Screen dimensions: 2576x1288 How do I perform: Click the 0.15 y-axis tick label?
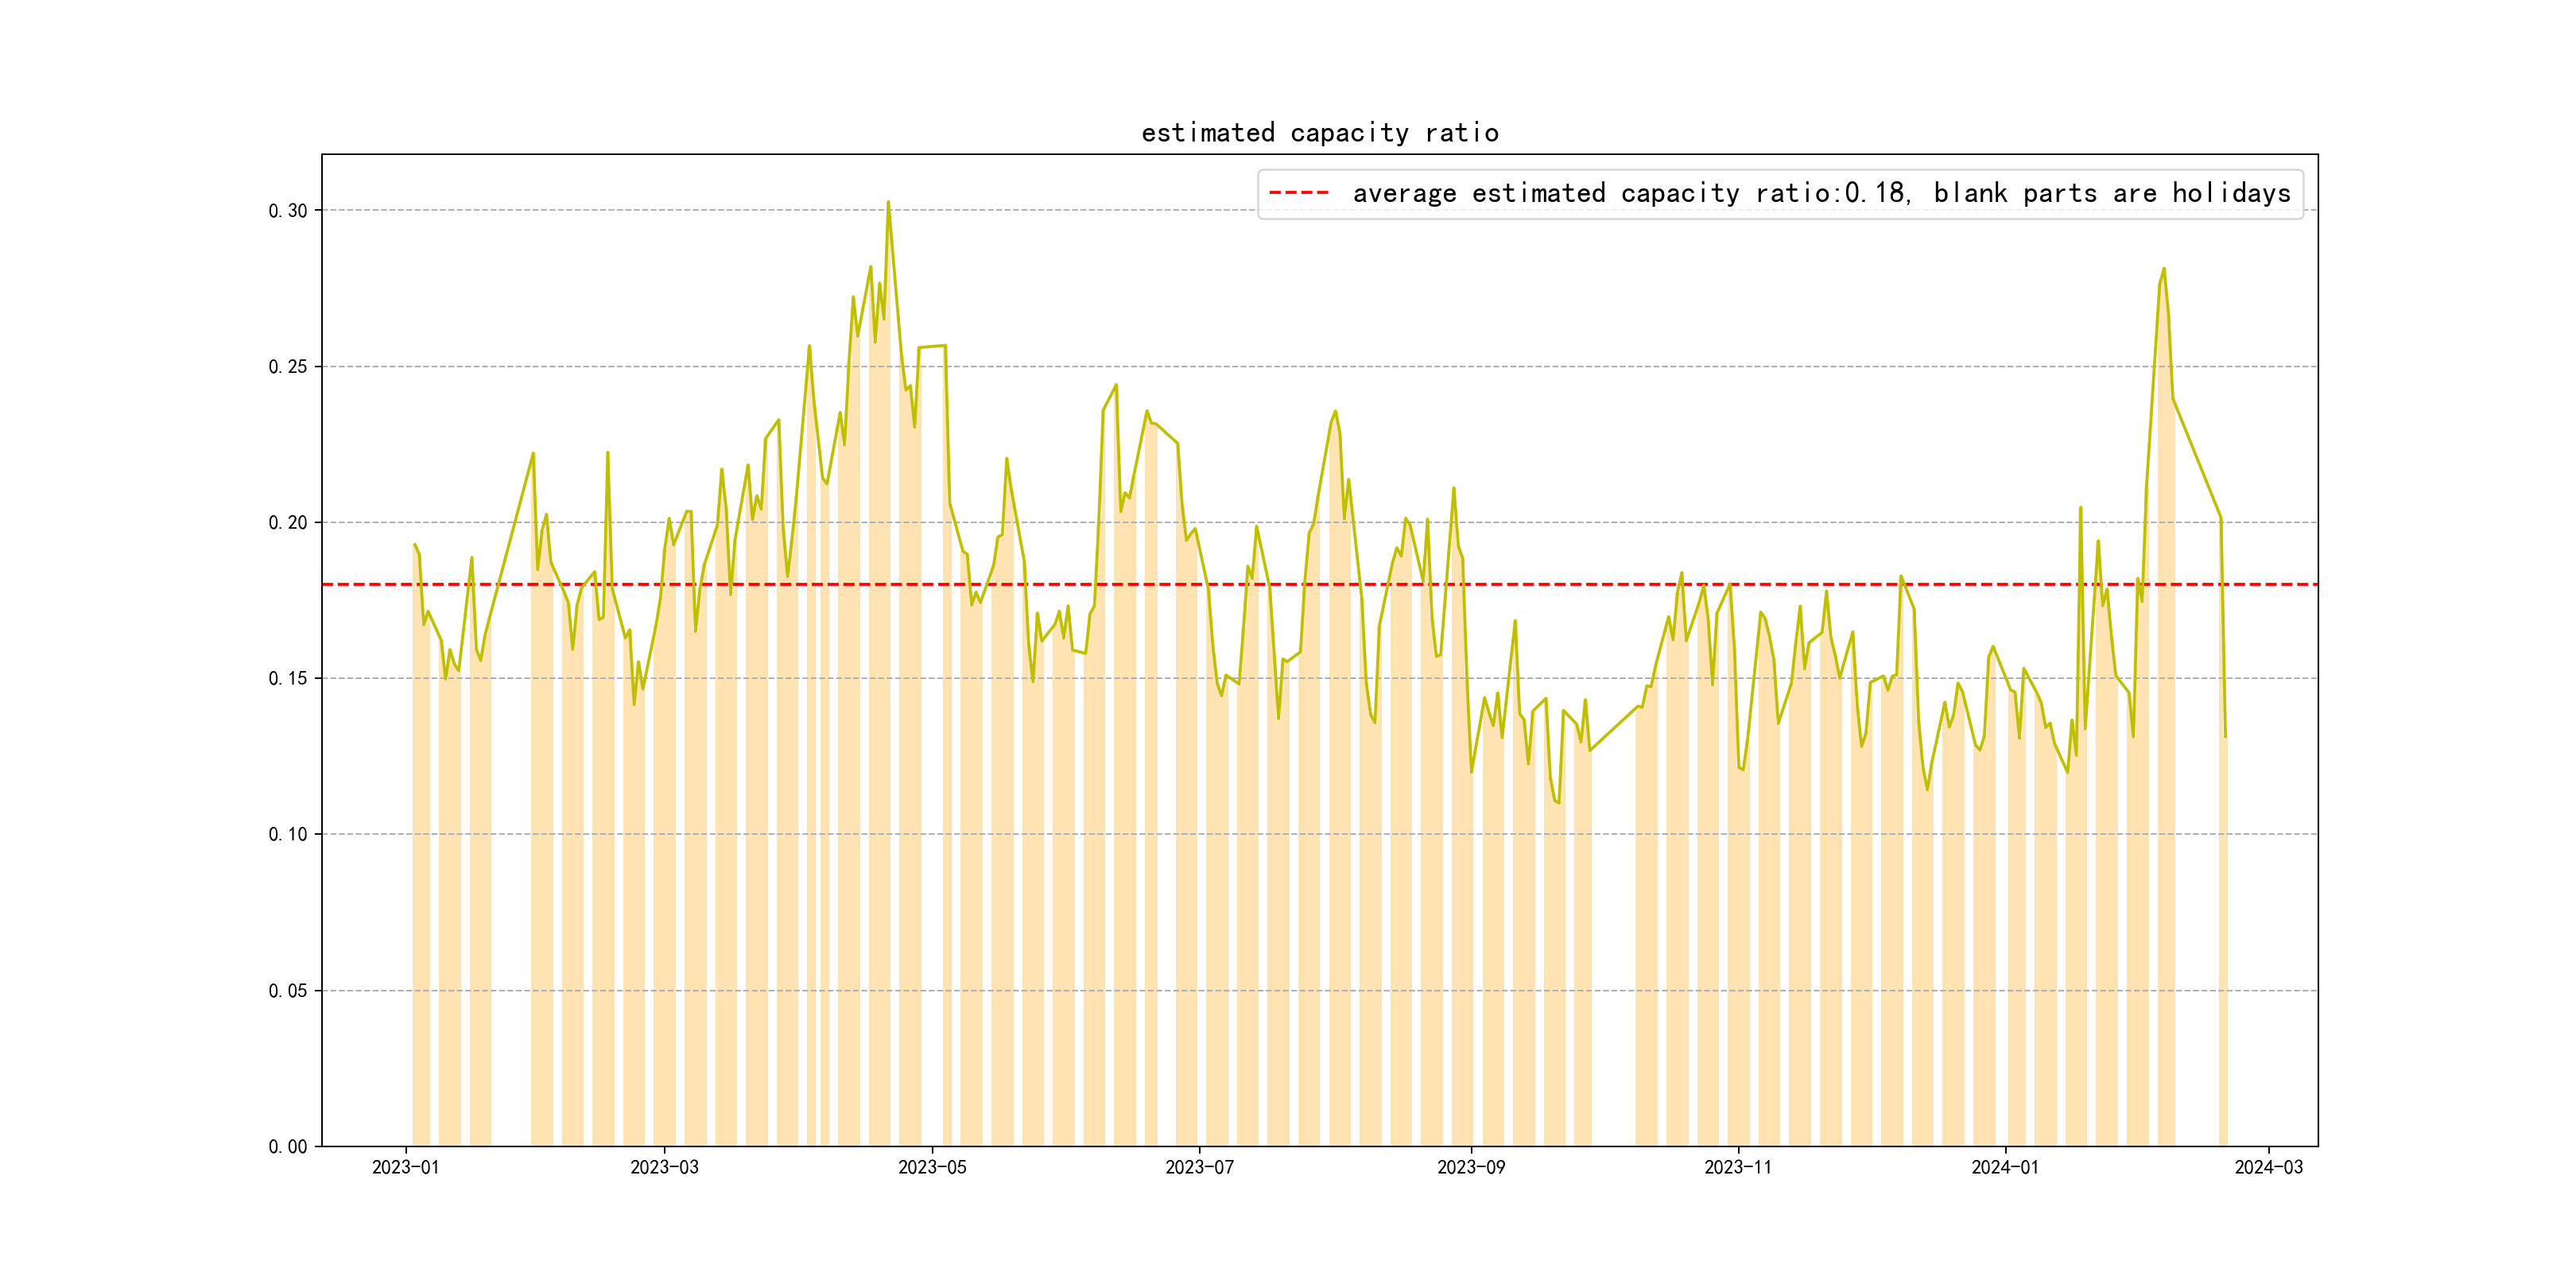(288, 679)
